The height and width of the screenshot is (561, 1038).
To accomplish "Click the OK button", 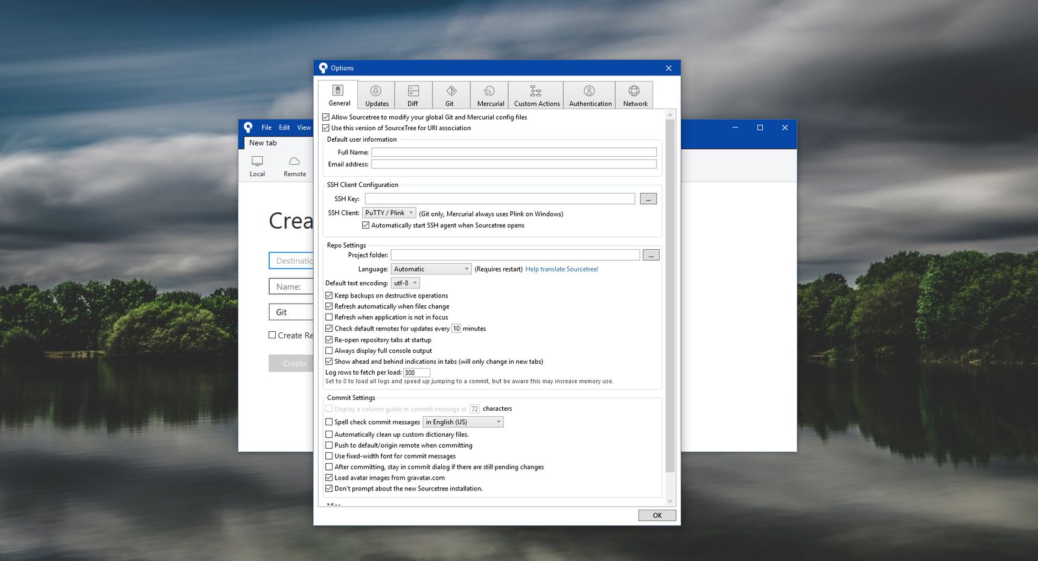I will click(x=657, y=515).
